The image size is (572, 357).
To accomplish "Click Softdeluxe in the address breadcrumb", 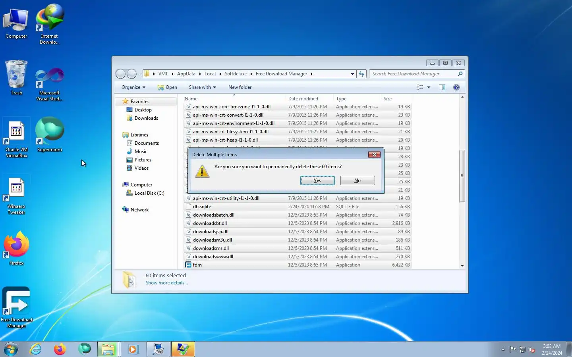I will click(x=236, y=74).
